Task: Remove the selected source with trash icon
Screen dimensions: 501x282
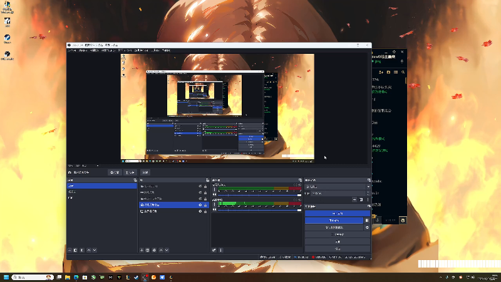Action: tap(148, 250)
